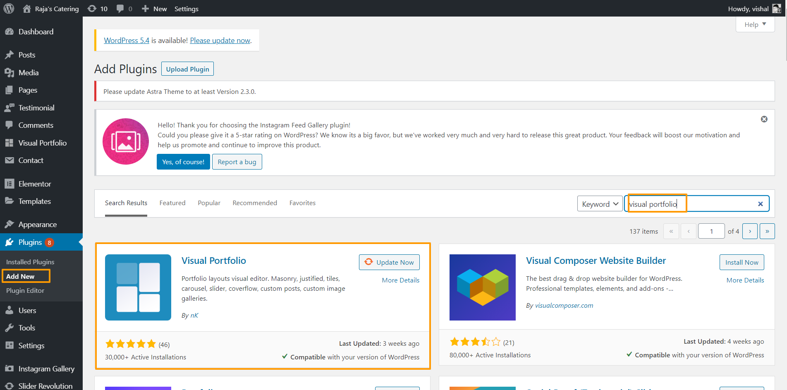Click the user avatar next to Howdy, vishal
The image size is (787, 390).
[x=777, y=9]
